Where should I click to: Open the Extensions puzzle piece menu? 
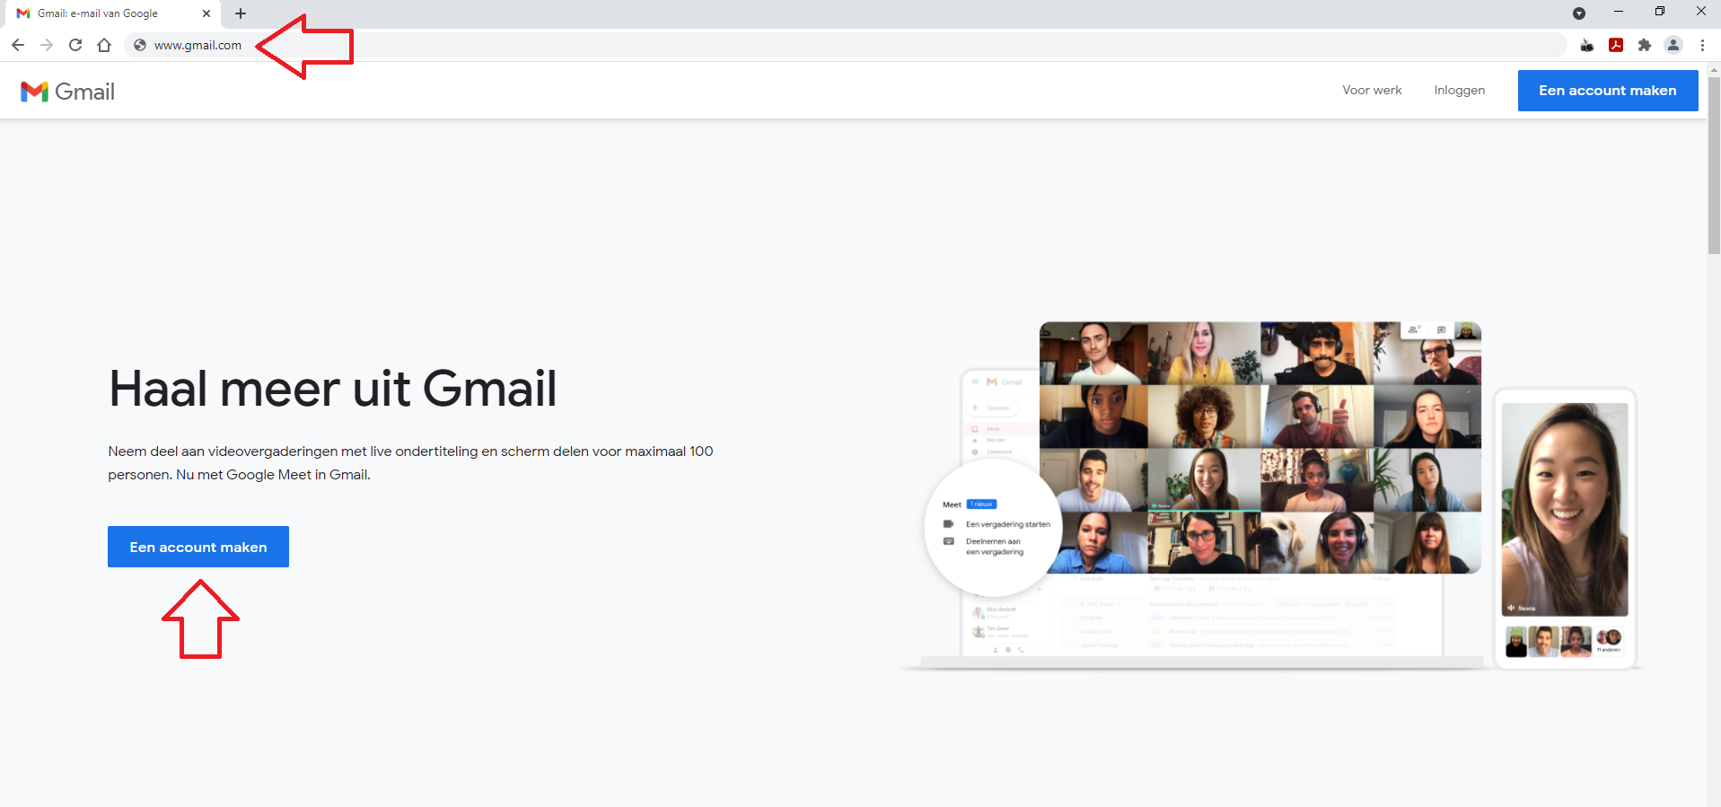coord(1645,45)
